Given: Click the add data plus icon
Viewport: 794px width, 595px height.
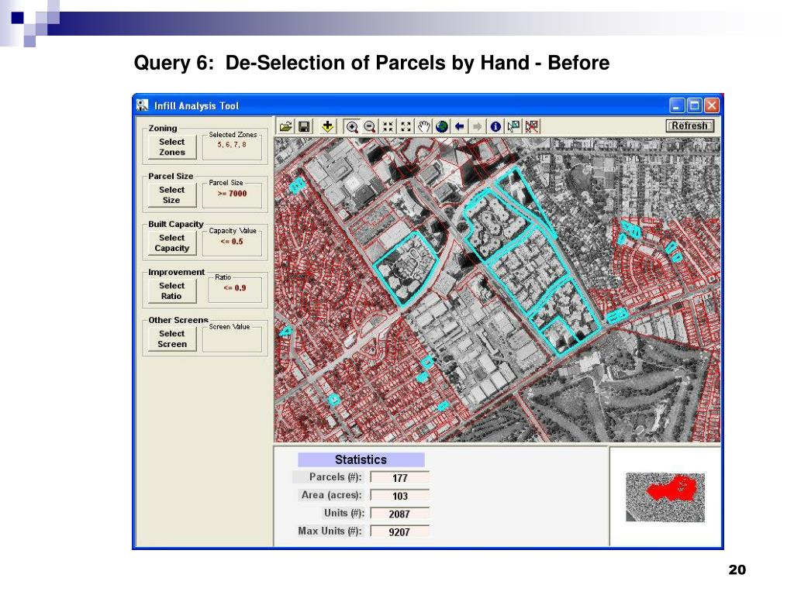Looking at the screenshot, I should tap(328, 126).
